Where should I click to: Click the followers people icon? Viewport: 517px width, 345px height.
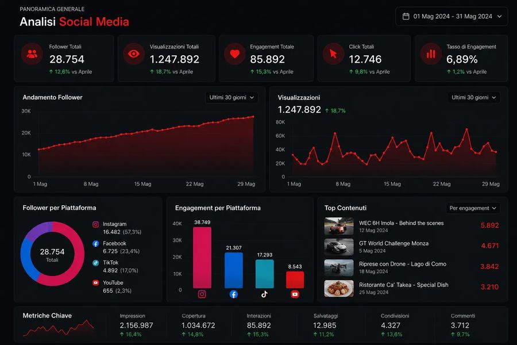coord(32,54)
